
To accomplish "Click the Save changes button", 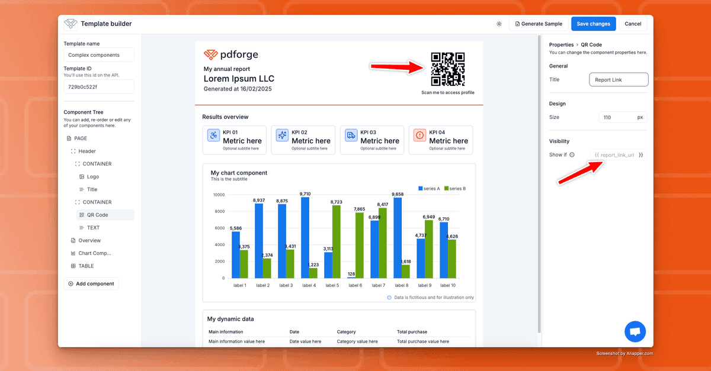I will coord(593,24).
